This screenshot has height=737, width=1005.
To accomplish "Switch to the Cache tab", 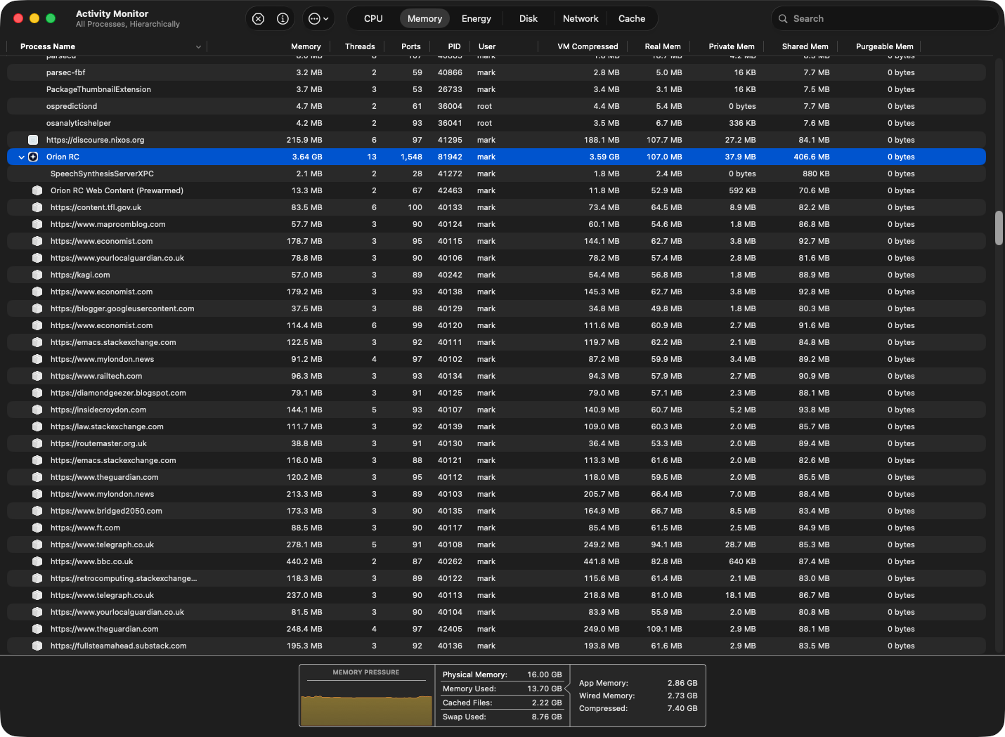I will click(632, 19).
